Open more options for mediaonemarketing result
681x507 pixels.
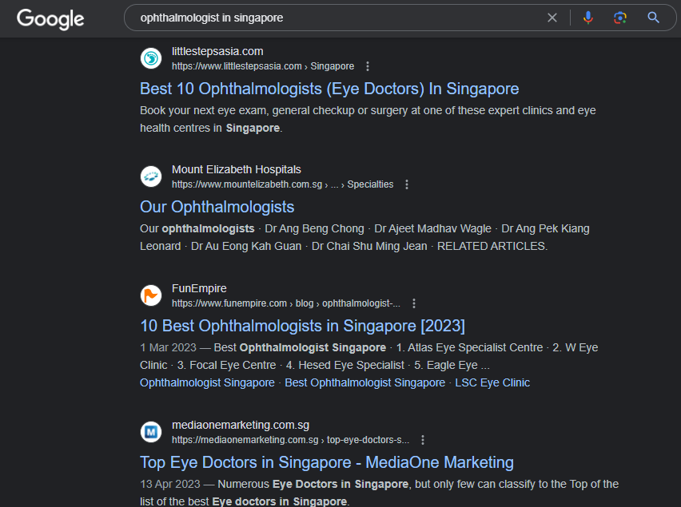point(423,440)
